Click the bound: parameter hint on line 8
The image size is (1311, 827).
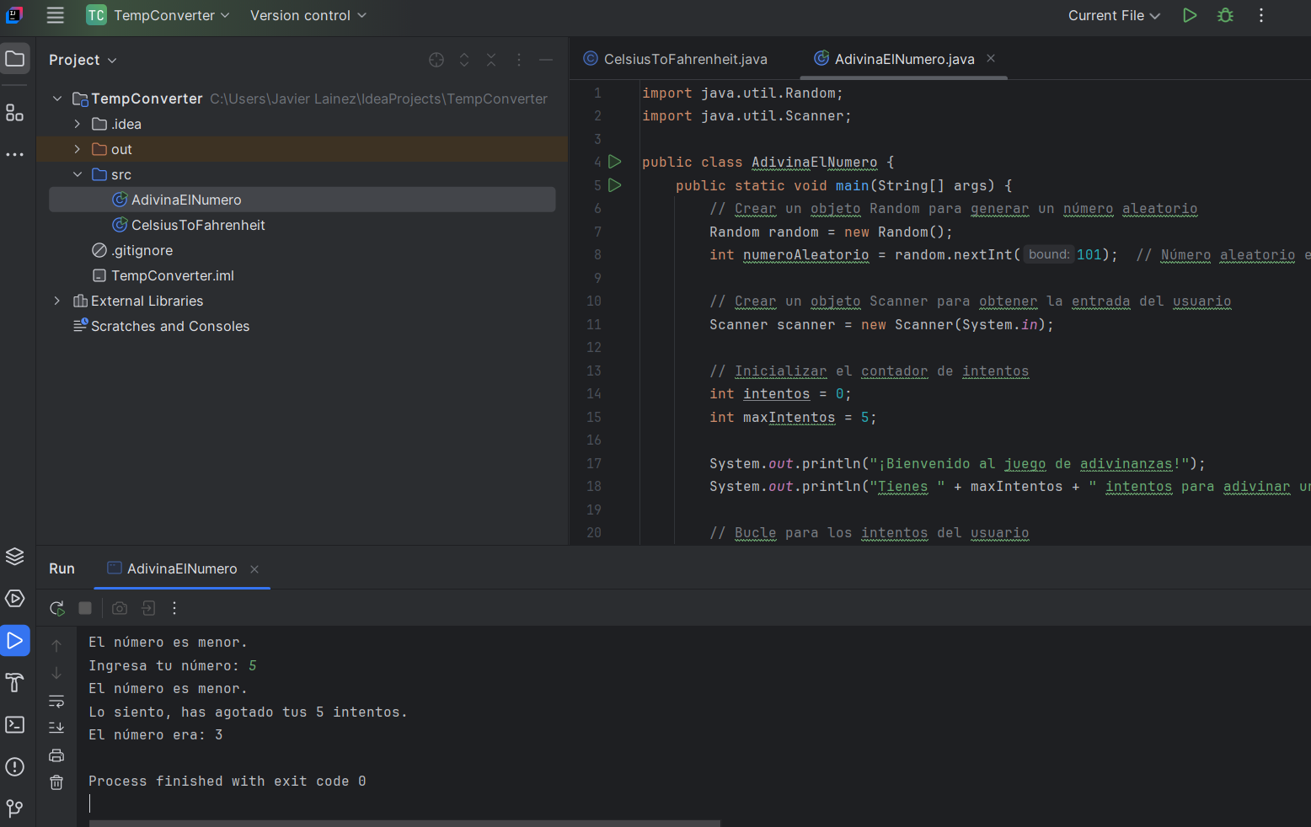click(1049, 254)
